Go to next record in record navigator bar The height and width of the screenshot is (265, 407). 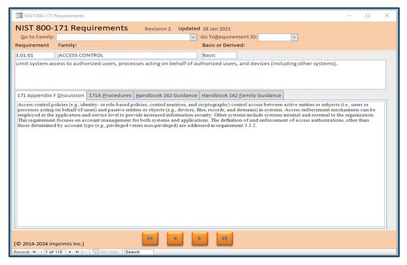click(x=70, y=252)
